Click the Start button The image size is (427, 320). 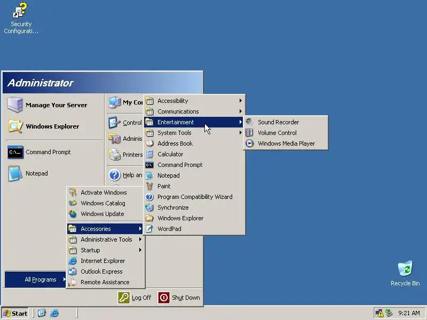pos(15,313)
